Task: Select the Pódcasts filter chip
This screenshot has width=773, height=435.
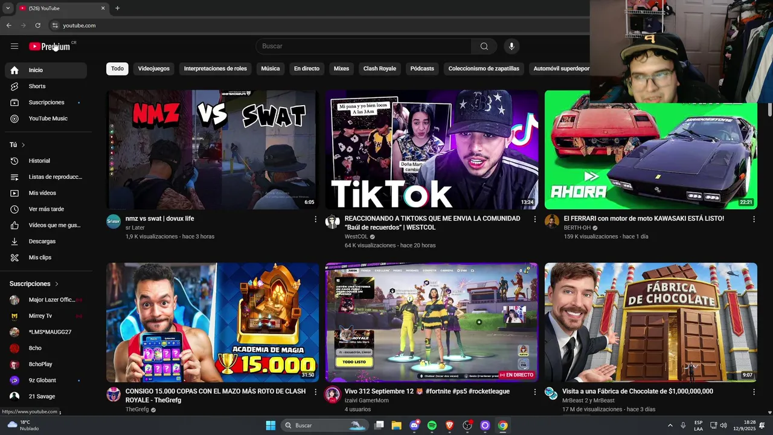Action: point(422,69)
